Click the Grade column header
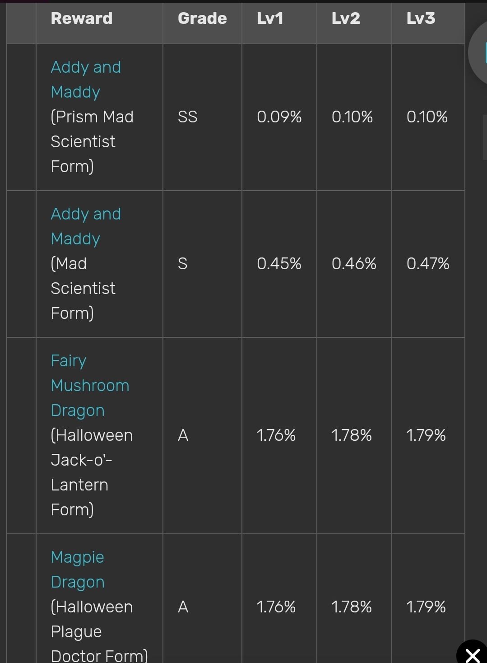The width and height of the screenshot is (487, 663). tap(202, 19)
